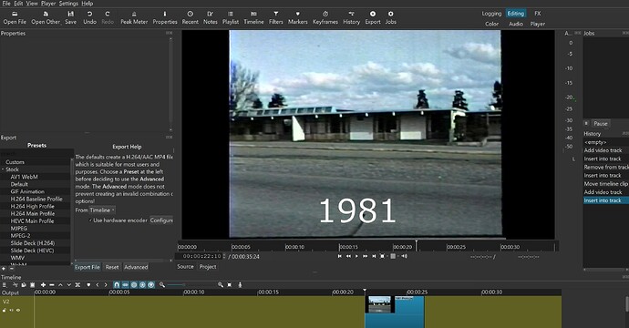Pause the jobs queue
This screenshot has height=328, width=629.
click(601, 124)
